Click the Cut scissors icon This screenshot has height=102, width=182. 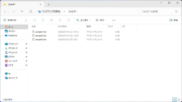click(26, 20)
